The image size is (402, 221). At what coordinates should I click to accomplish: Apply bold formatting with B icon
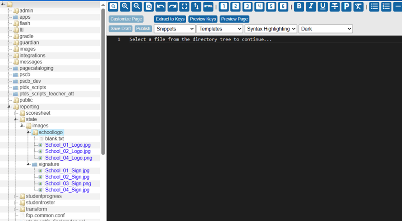[x=299, y=6]
